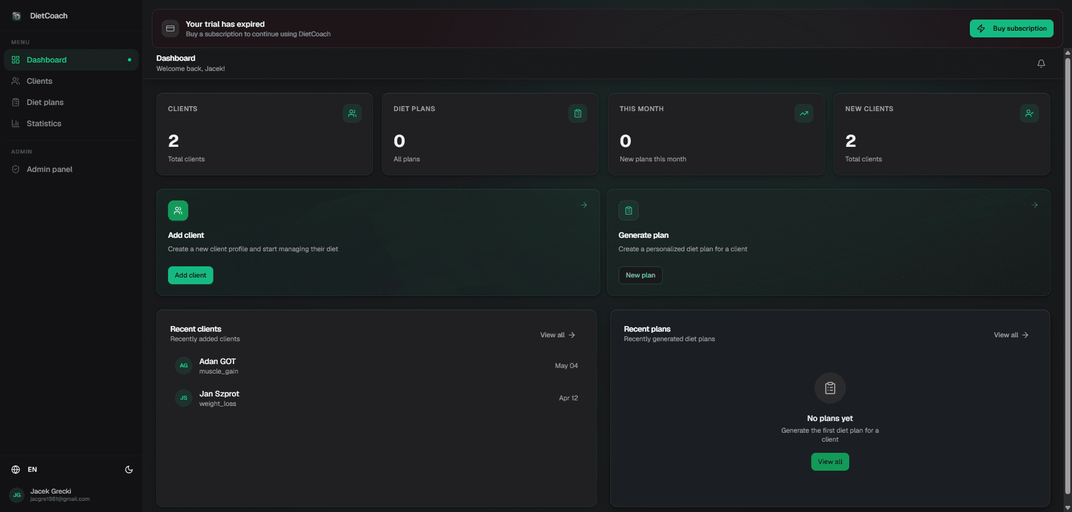Click the 'May 04' date
This screenshot has width=1072, height=512.
pos(566,366)
